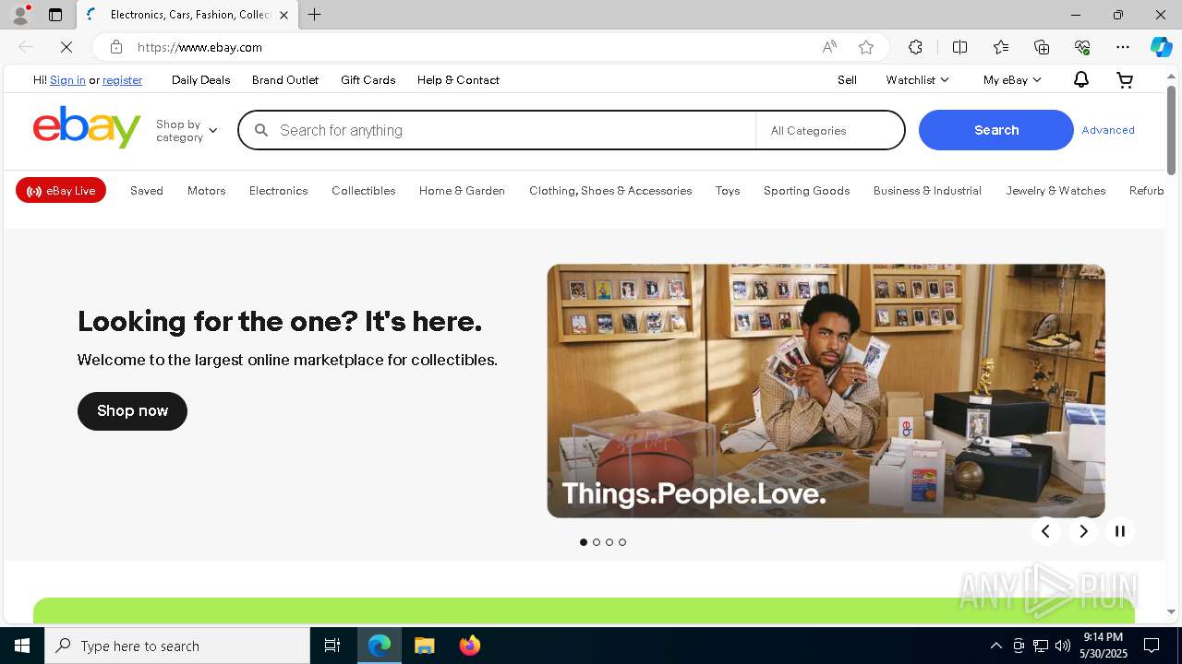This screenshot has width=1182, height=664.
Task: Open Daily Deals link
Action: pos(200,80)
